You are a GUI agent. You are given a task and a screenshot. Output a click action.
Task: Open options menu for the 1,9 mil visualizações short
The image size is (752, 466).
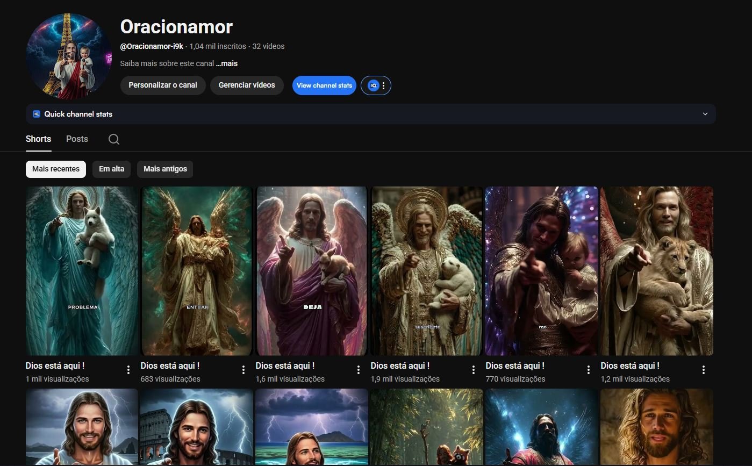(x=474, y=370)
